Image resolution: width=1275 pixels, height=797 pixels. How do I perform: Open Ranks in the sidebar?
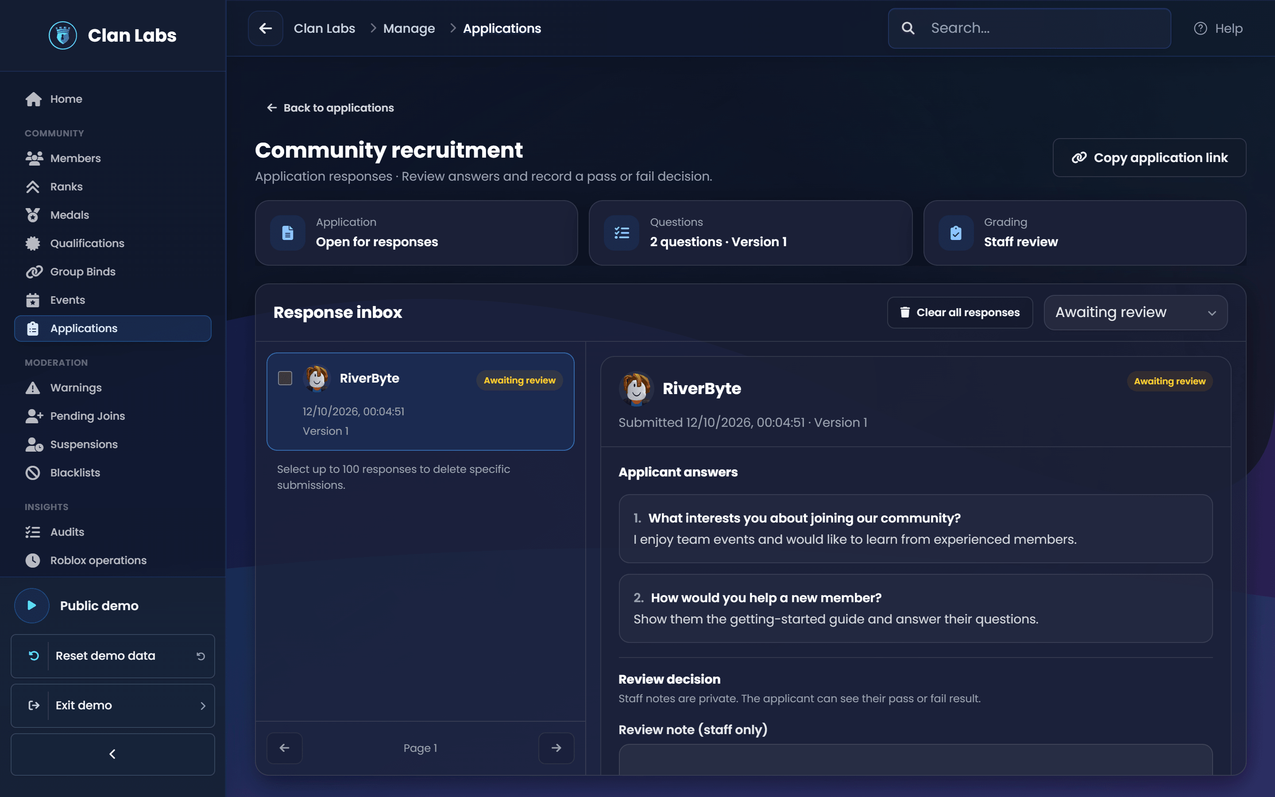(x=113, y=186)
